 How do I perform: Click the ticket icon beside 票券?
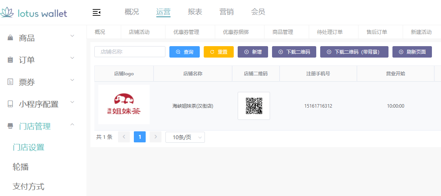pyautogui.click(x=10, y=82)
